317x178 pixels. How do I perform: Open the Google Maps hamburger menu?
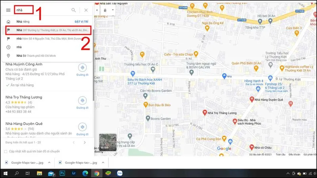pos(8,10)
